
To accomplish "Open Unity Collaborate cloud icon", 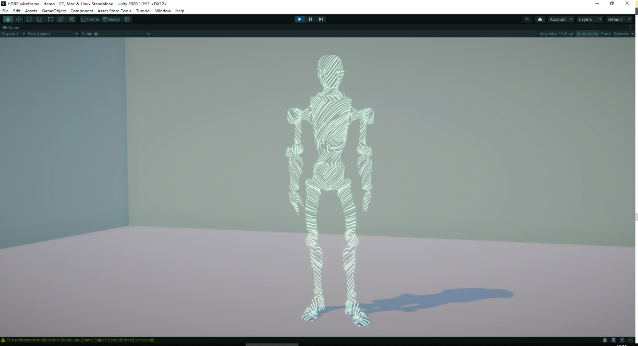I will coord(539,19).
